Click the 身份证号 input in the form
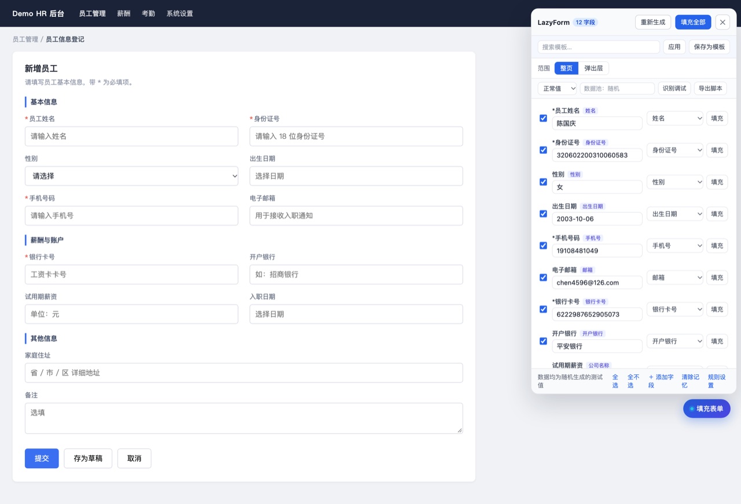 pos(356,137)
